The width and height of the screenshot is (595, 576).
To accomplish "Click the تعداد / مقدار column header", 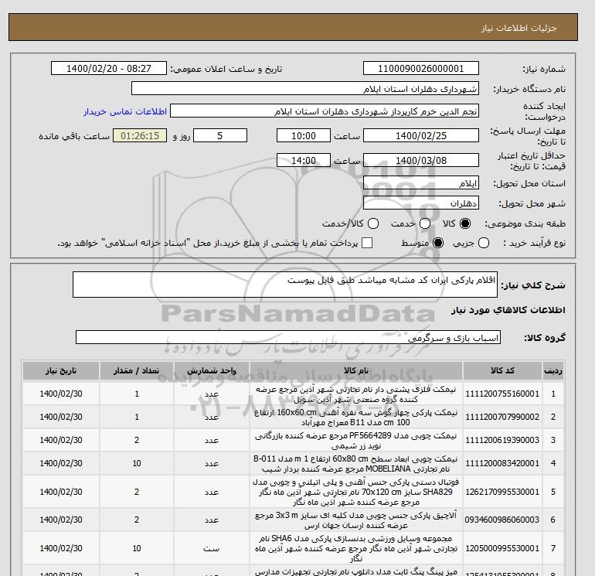I will [x=137, y=370].
